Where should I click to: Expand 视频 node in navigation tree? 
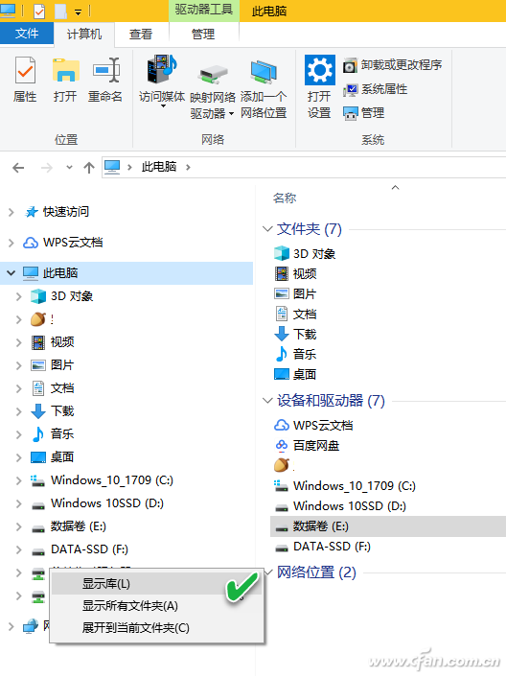pos(18,342)
